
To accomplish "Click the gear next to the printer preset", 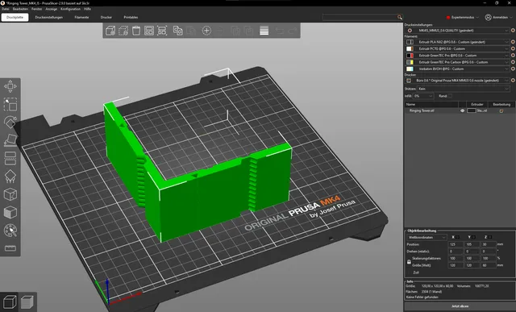I will [x=513, y=81].
